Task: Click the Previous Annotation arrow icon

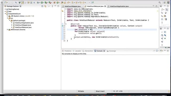Action: point(76,3)
